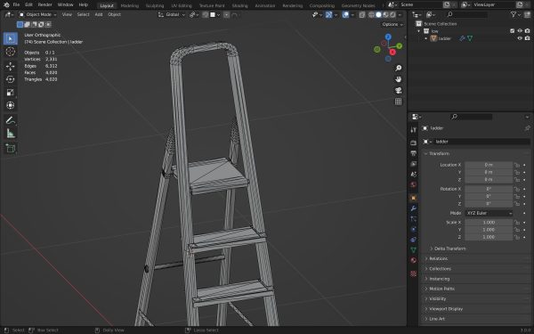Toggle the X-ray view button
Image resolution: width=534 pixels, height=334 pixels.
click(362, 14)
